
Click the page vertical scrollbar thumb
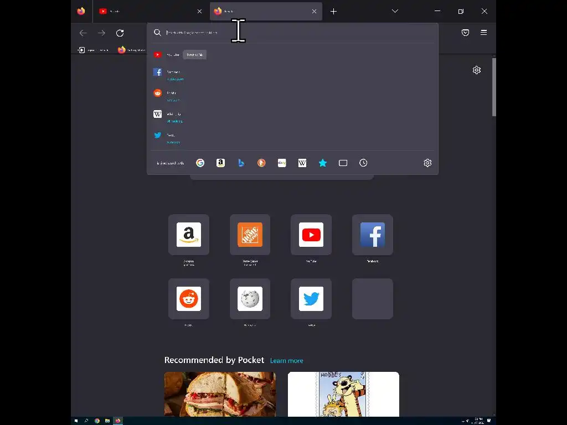494,87
